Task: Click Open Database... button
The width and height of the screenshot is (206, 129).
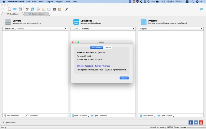Action: tap(100, 116)
